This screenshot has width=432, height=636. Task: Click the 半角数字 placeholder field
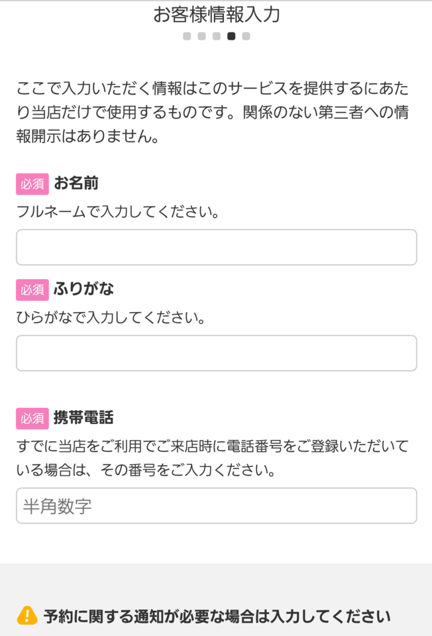[216, 505]
